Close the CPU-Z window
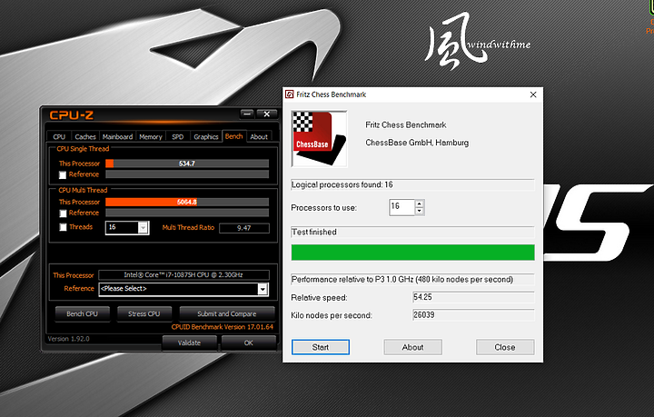The width and height of the screenshot is (654, 417). coord(266,114)
